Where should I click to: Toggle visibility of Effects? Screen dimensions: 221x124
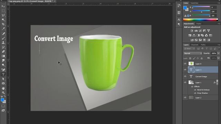192,86
